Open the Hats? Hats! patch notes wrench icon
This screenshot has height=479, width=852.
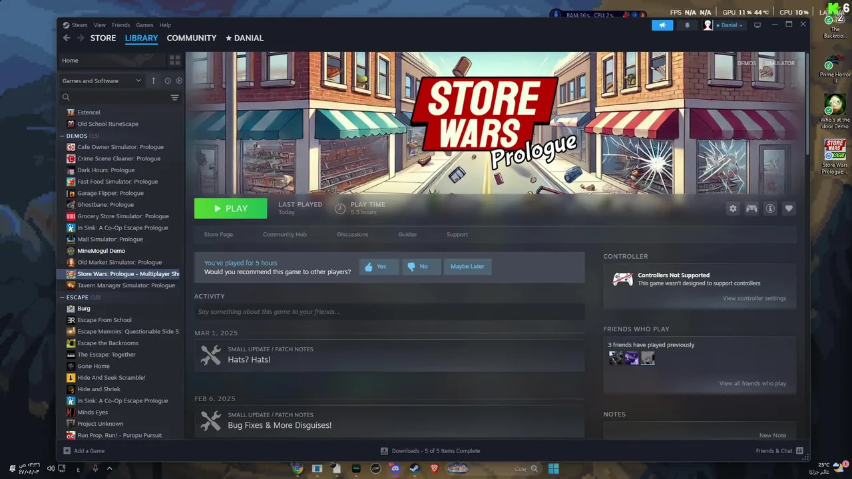(x=211, y=355)
